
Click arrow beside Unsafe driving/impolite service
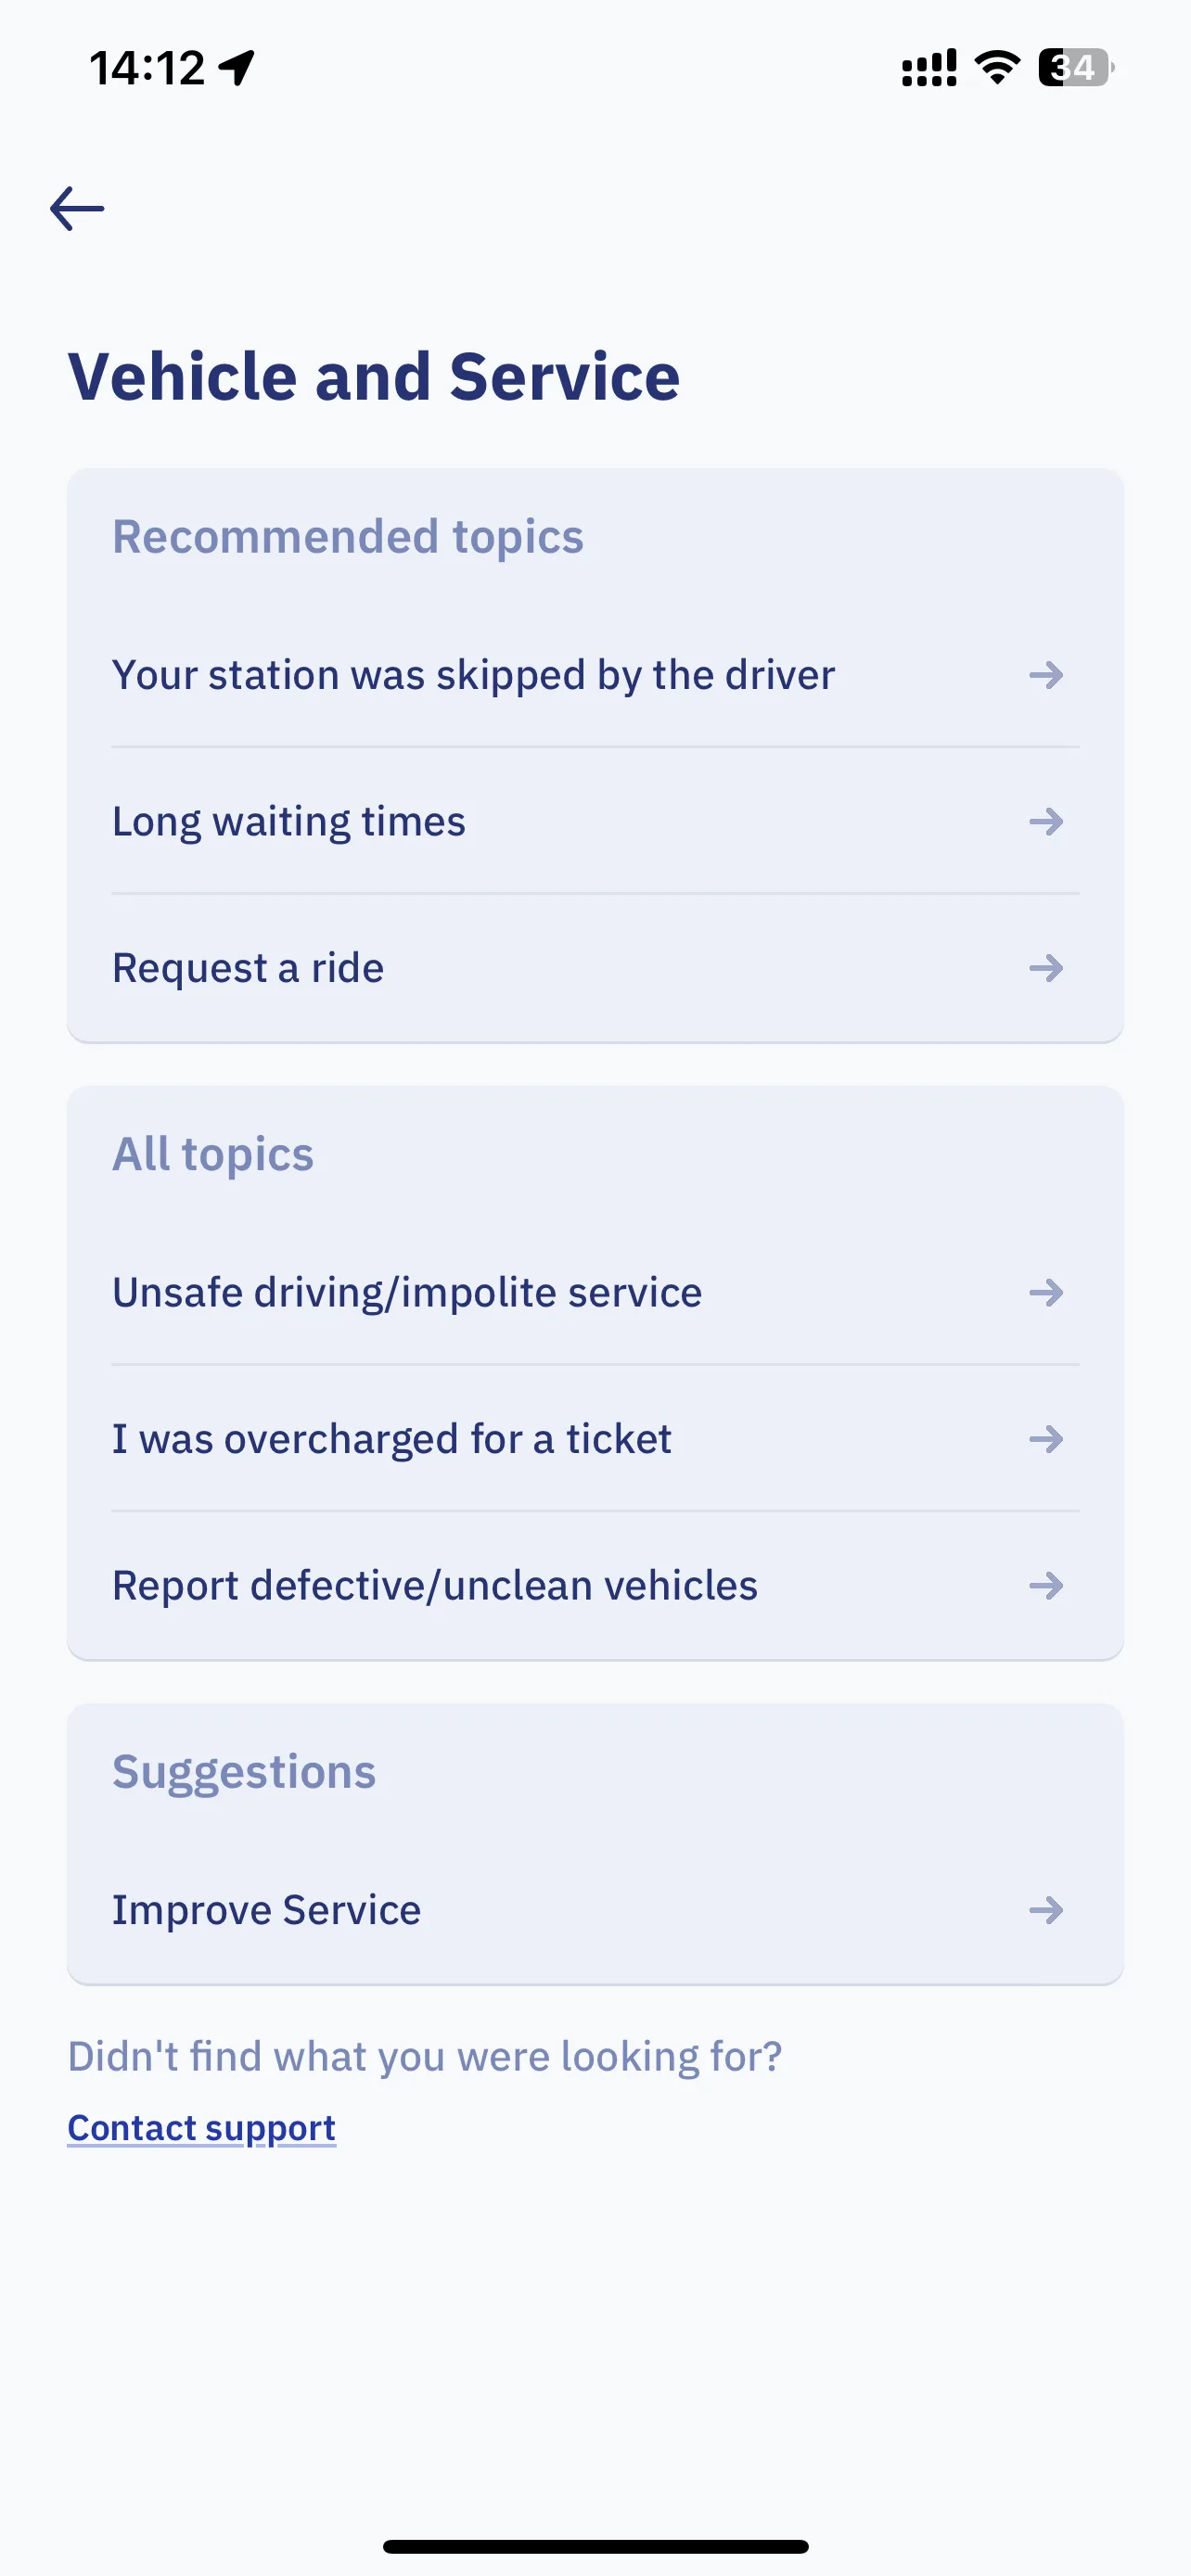point(1046,1293)
